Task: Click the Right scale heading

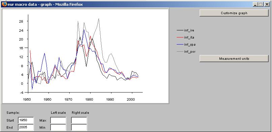Action: click(80, 113)
